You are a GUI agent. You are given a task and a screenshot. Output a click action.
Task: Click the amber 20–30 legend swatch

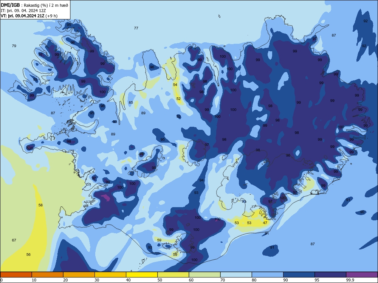point(79,275)
